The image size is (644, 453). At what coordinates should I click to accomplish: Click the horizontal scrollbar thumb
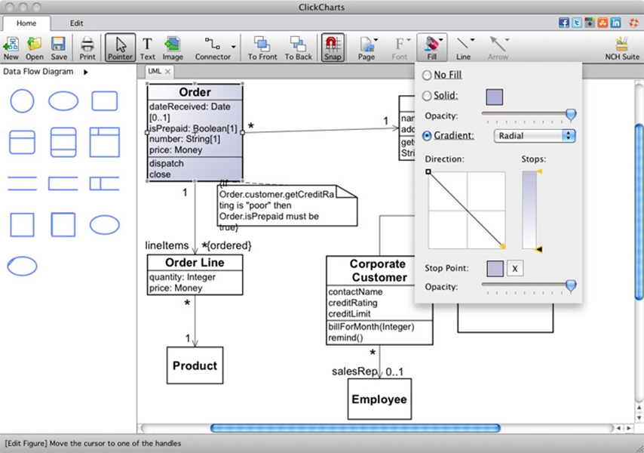(x=355, y=428)
